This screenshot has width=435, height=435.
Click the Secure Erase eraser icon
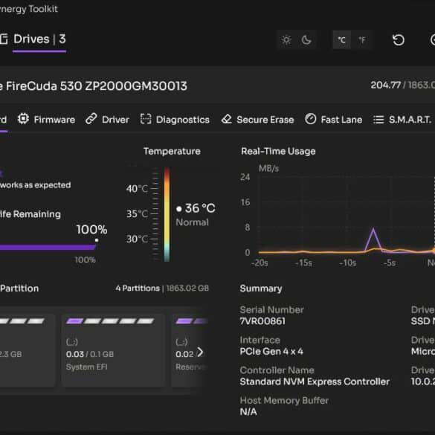click(x=227, y=119)
